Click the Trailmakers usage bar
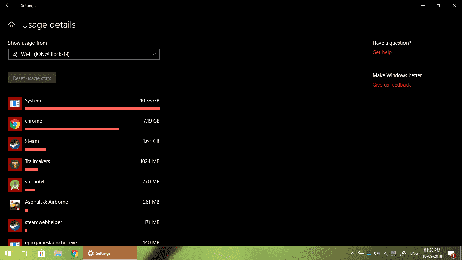 coord(31,170)
